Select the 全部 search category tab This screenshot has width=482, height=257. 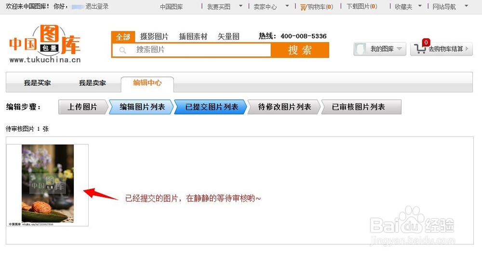point(123,37)
